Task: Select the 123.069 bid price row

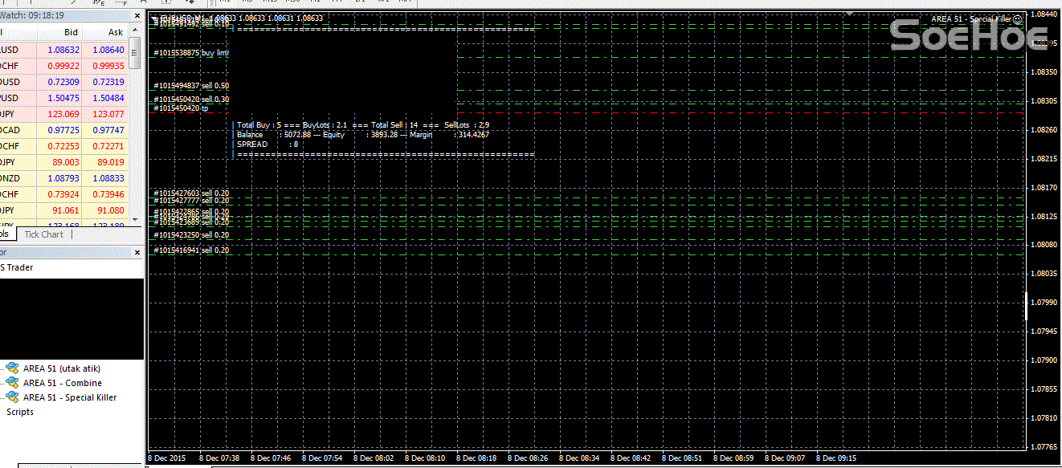Action: [64, 114]
